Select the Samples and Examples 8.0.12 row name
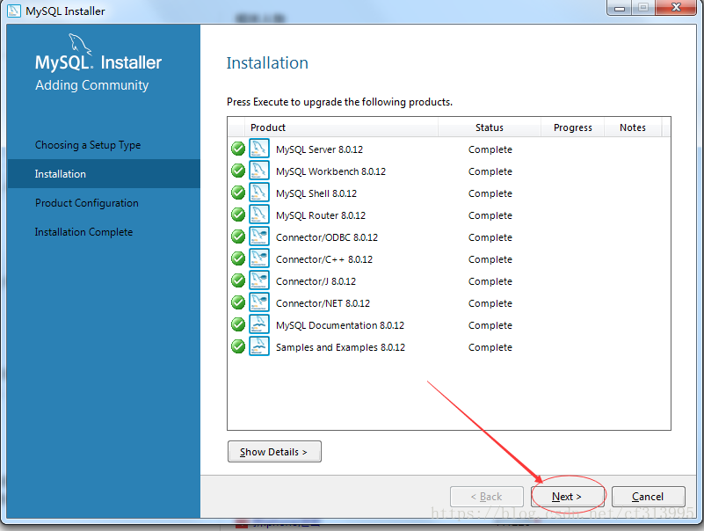Screen dimensions: 704x531 pos(340,348)
